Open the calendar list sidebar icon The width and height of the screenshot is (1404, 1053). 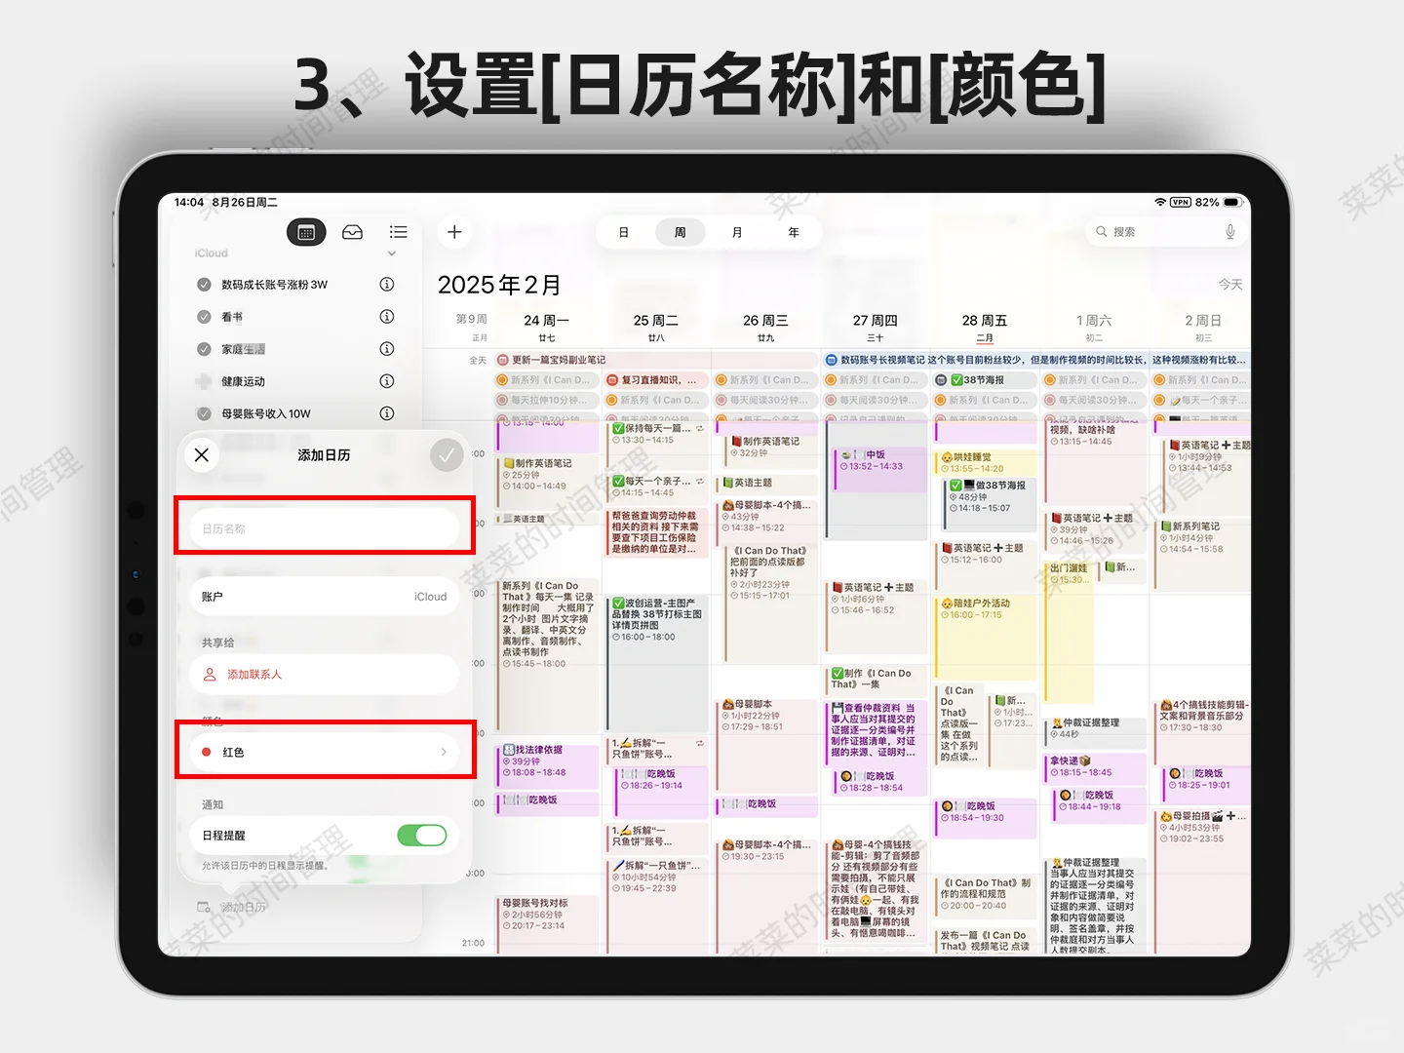coord(306,232)
